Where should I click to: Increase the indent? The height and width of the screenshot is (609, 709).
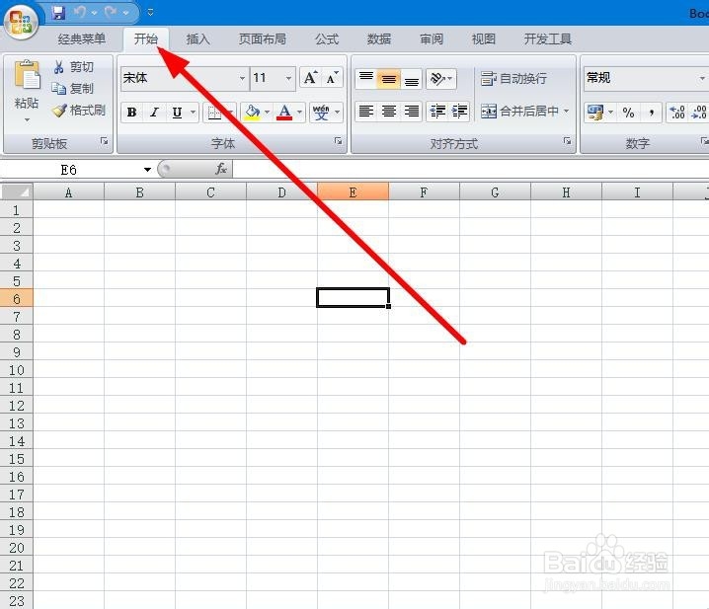459,112
